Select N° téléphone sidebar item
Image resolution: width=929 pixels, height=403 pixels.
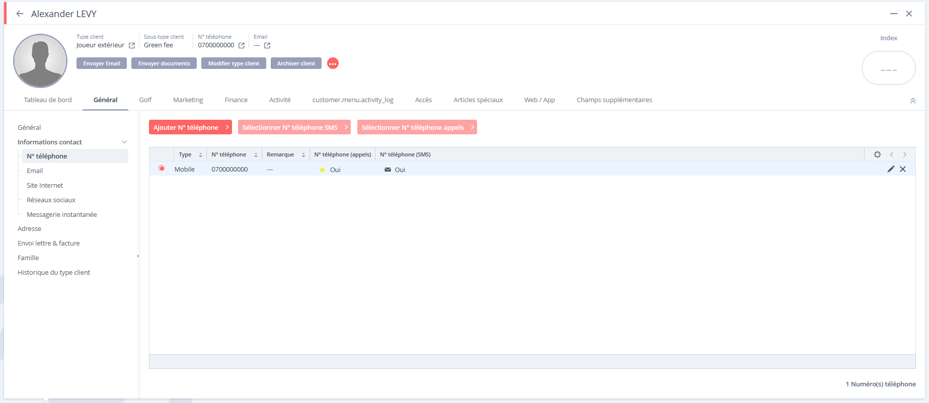[75, 156]
